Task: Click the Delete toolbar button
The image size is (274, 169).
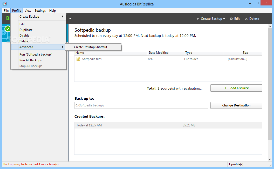Action: 252,19
